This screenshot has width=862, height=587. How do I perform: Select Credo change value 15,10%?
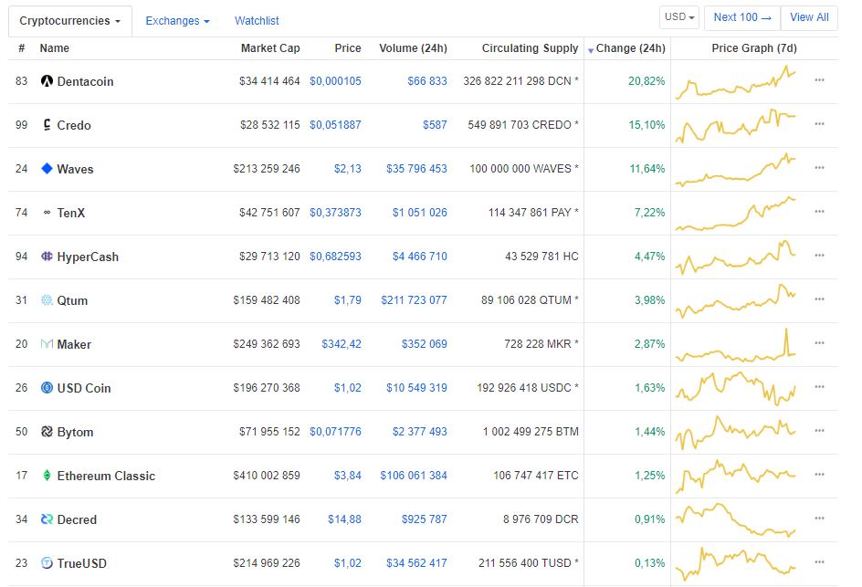pos(646,125)
